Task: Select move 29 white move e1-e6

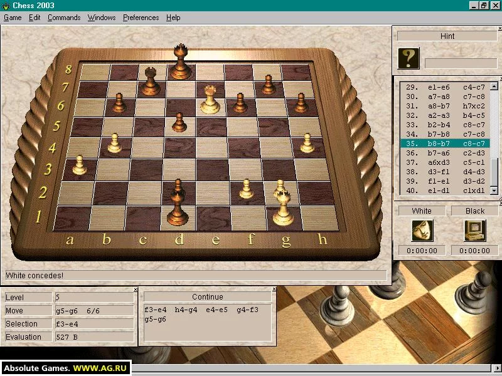Action: point(439,87)
